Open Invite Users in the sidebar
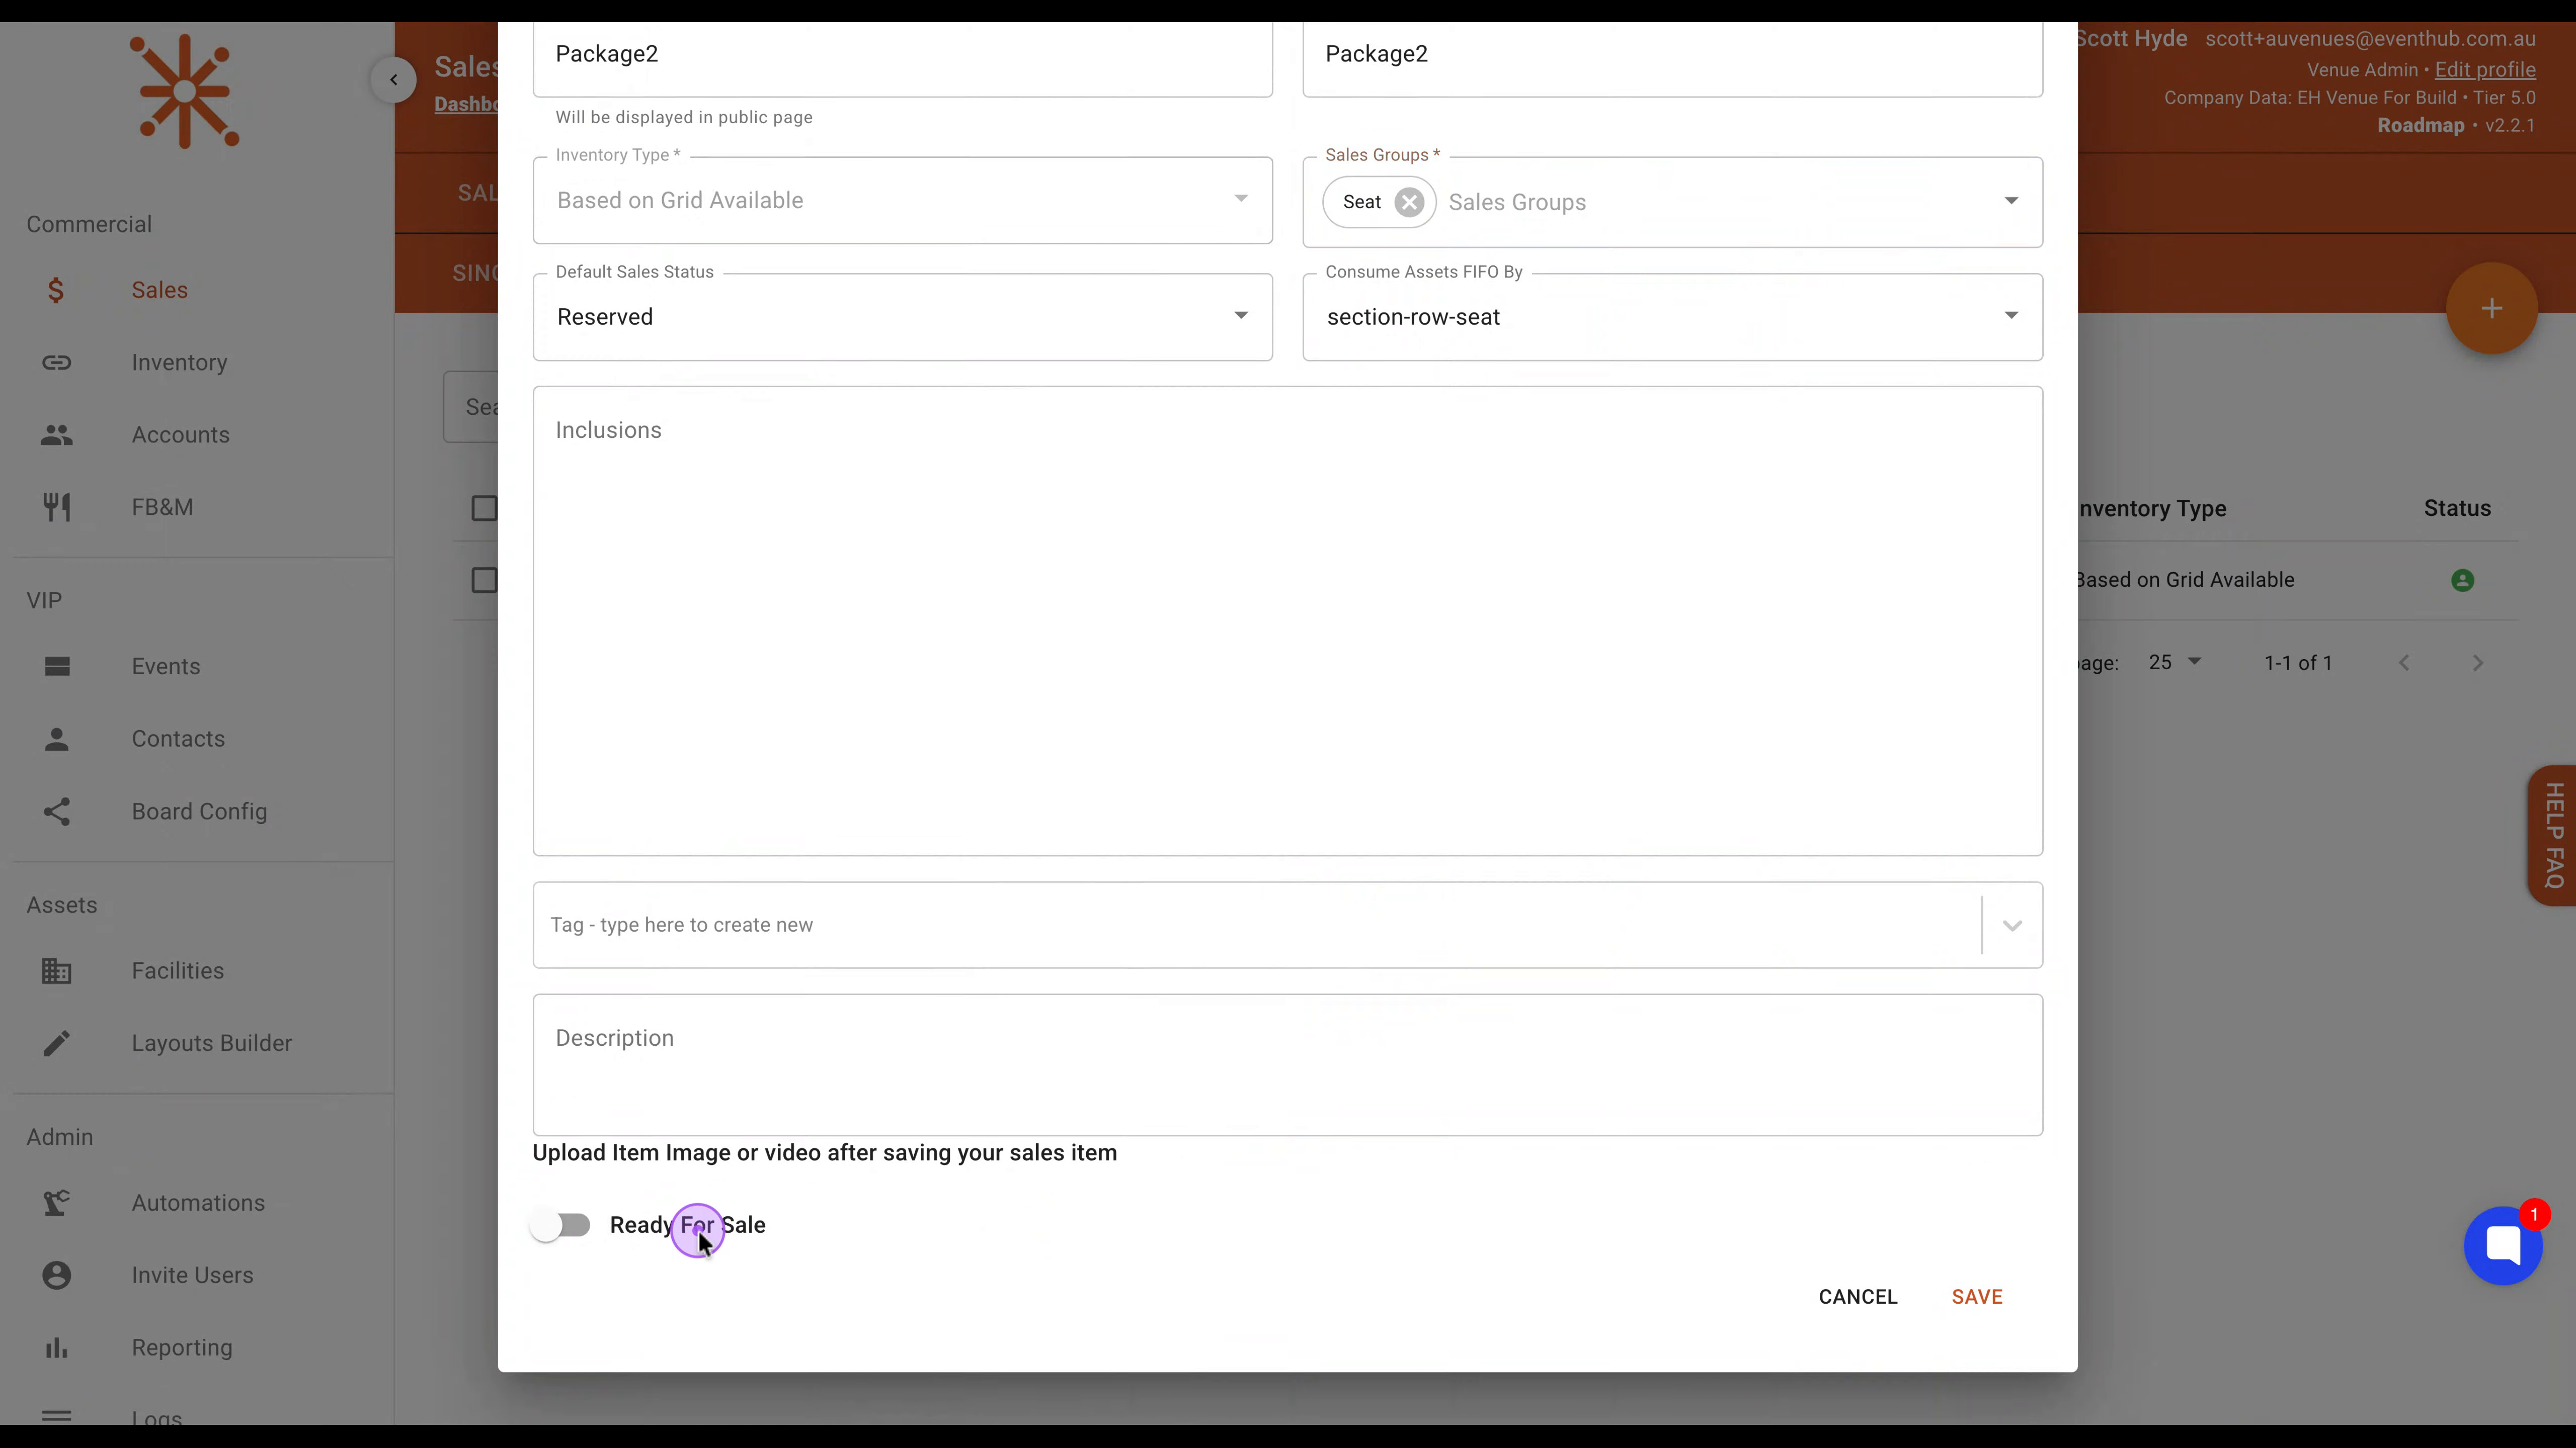Image resolution: width=2576 pixels, height=1448 pixels. (193, 1275)
